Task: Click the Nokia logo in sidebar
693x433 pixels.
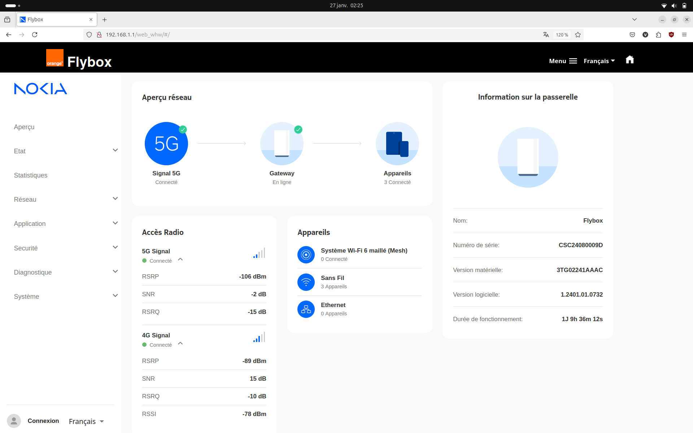Action: click(40, 89)
